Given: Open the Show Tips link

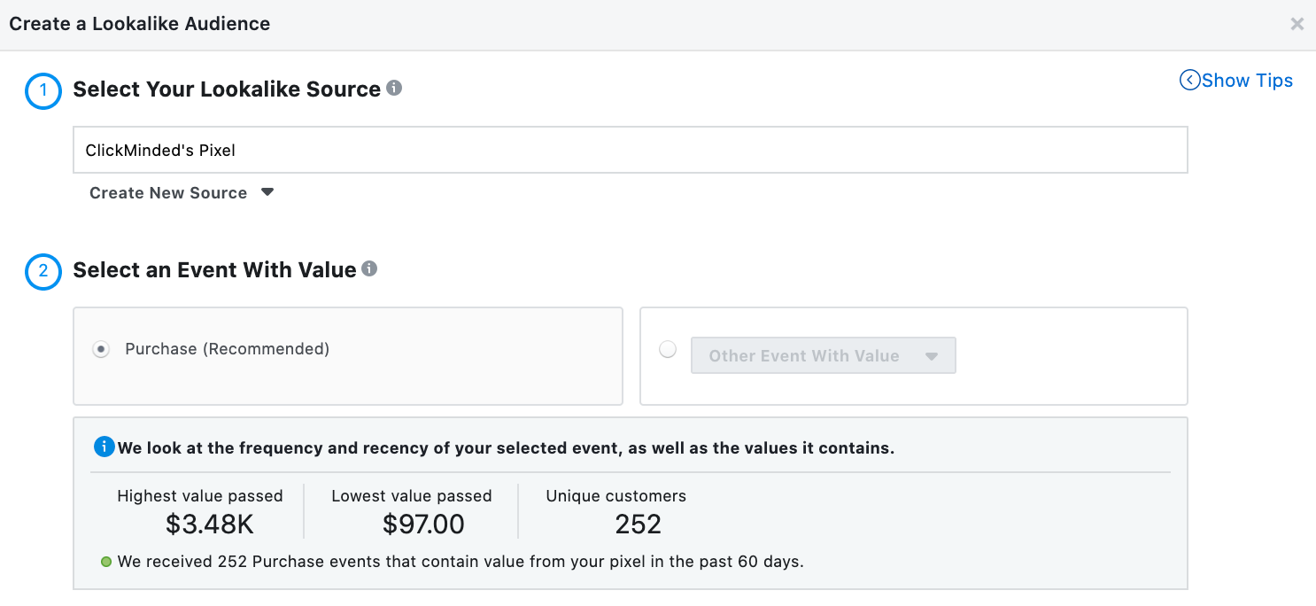Looking at the screenshot, I should point(1247,81).
